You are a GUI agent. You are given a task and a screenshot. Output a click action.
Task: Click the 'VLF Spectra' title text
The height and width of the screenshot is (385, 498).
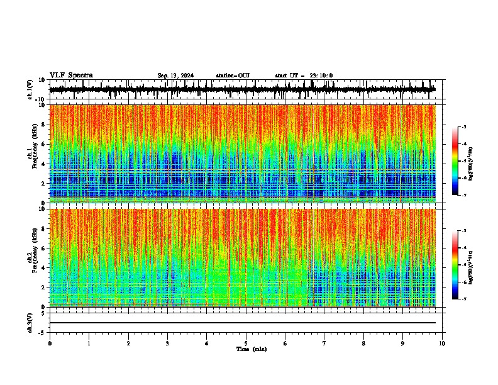tap(71, 75)
